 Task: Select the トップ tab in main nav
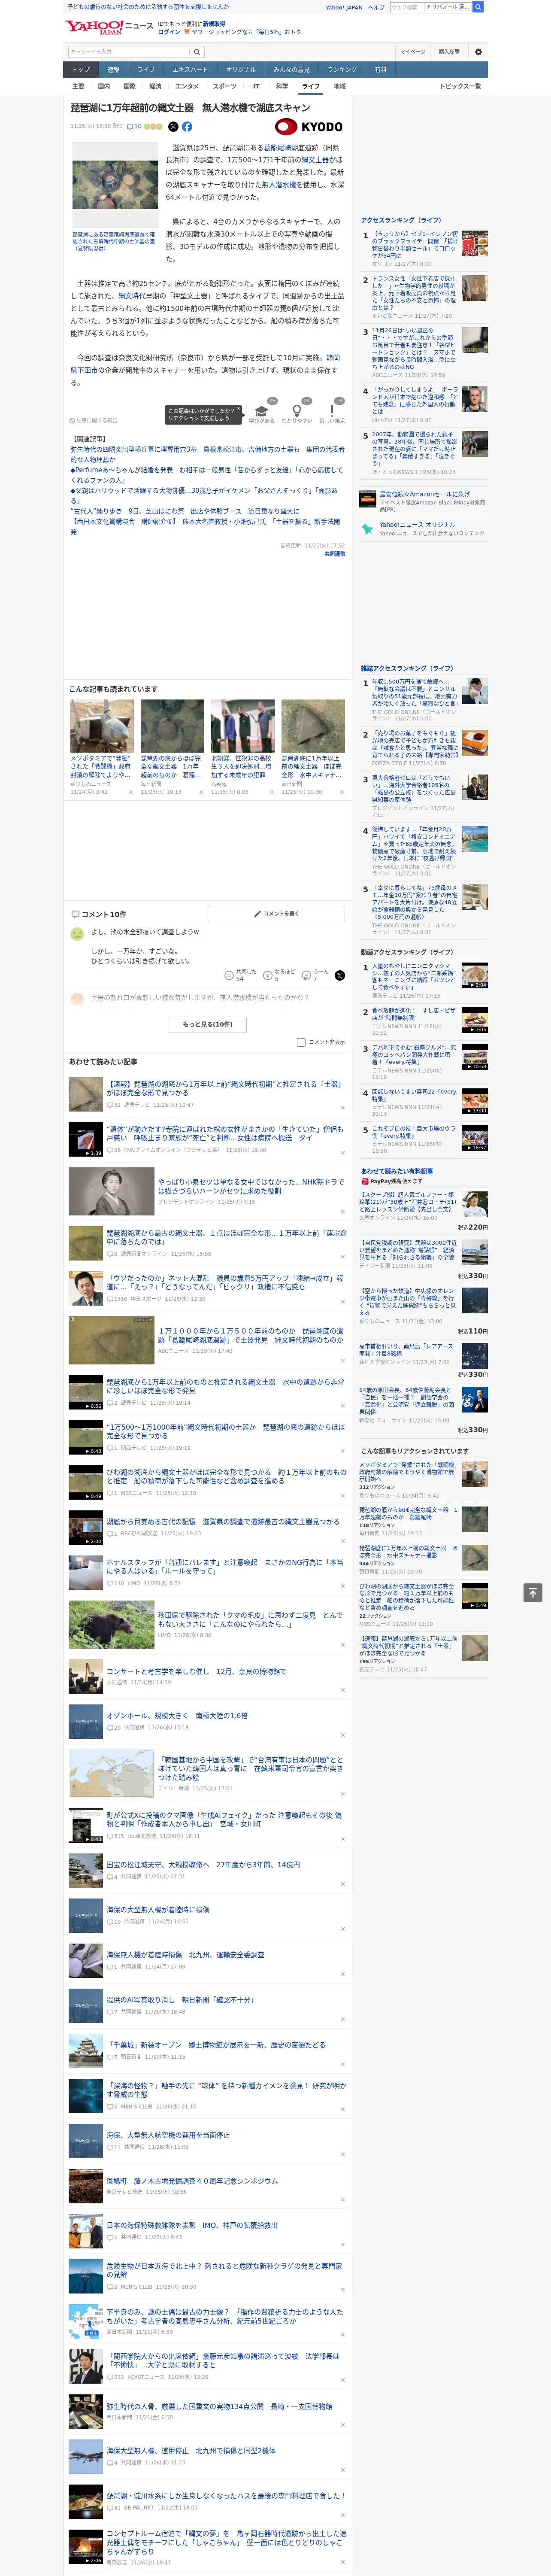point(81,70)
